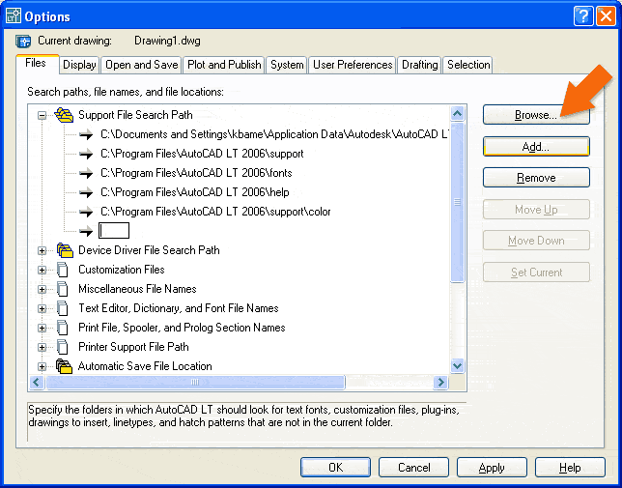Open the Plot and Publish tab

coord(224,65)
